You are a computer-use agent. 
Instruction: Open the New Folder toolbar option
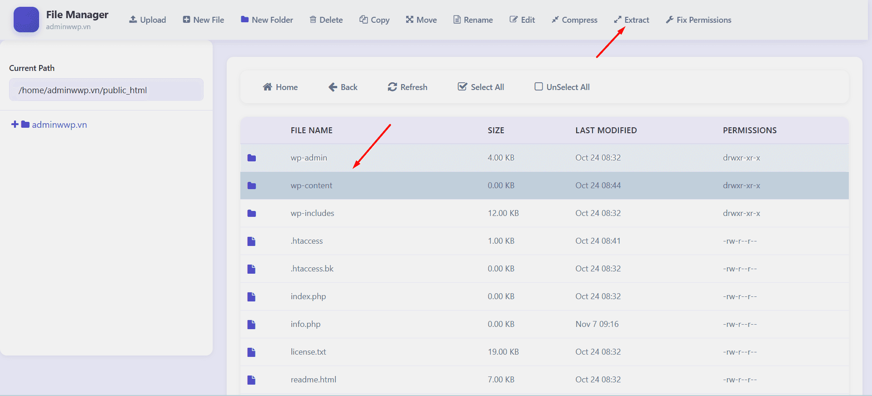point(267,20)
